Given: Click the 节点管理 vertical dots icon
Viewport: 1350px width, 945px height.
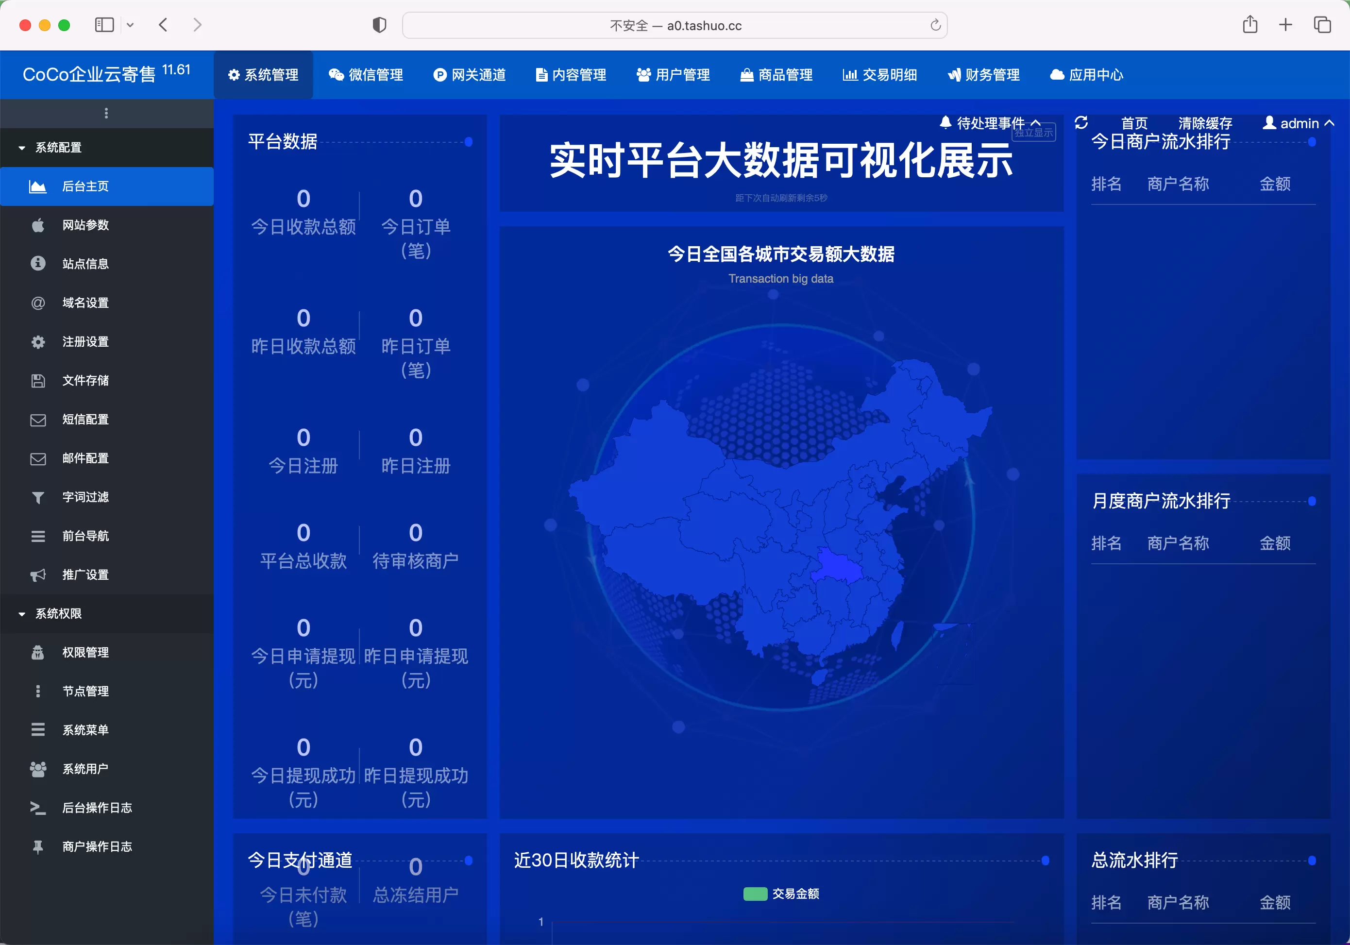Looking at the screenshot, I should 37,691.
